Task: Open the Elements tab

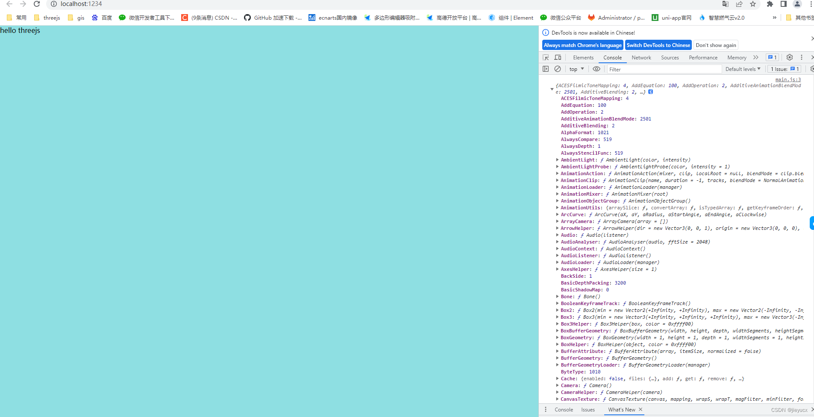Action: click(x=583, y=58)
